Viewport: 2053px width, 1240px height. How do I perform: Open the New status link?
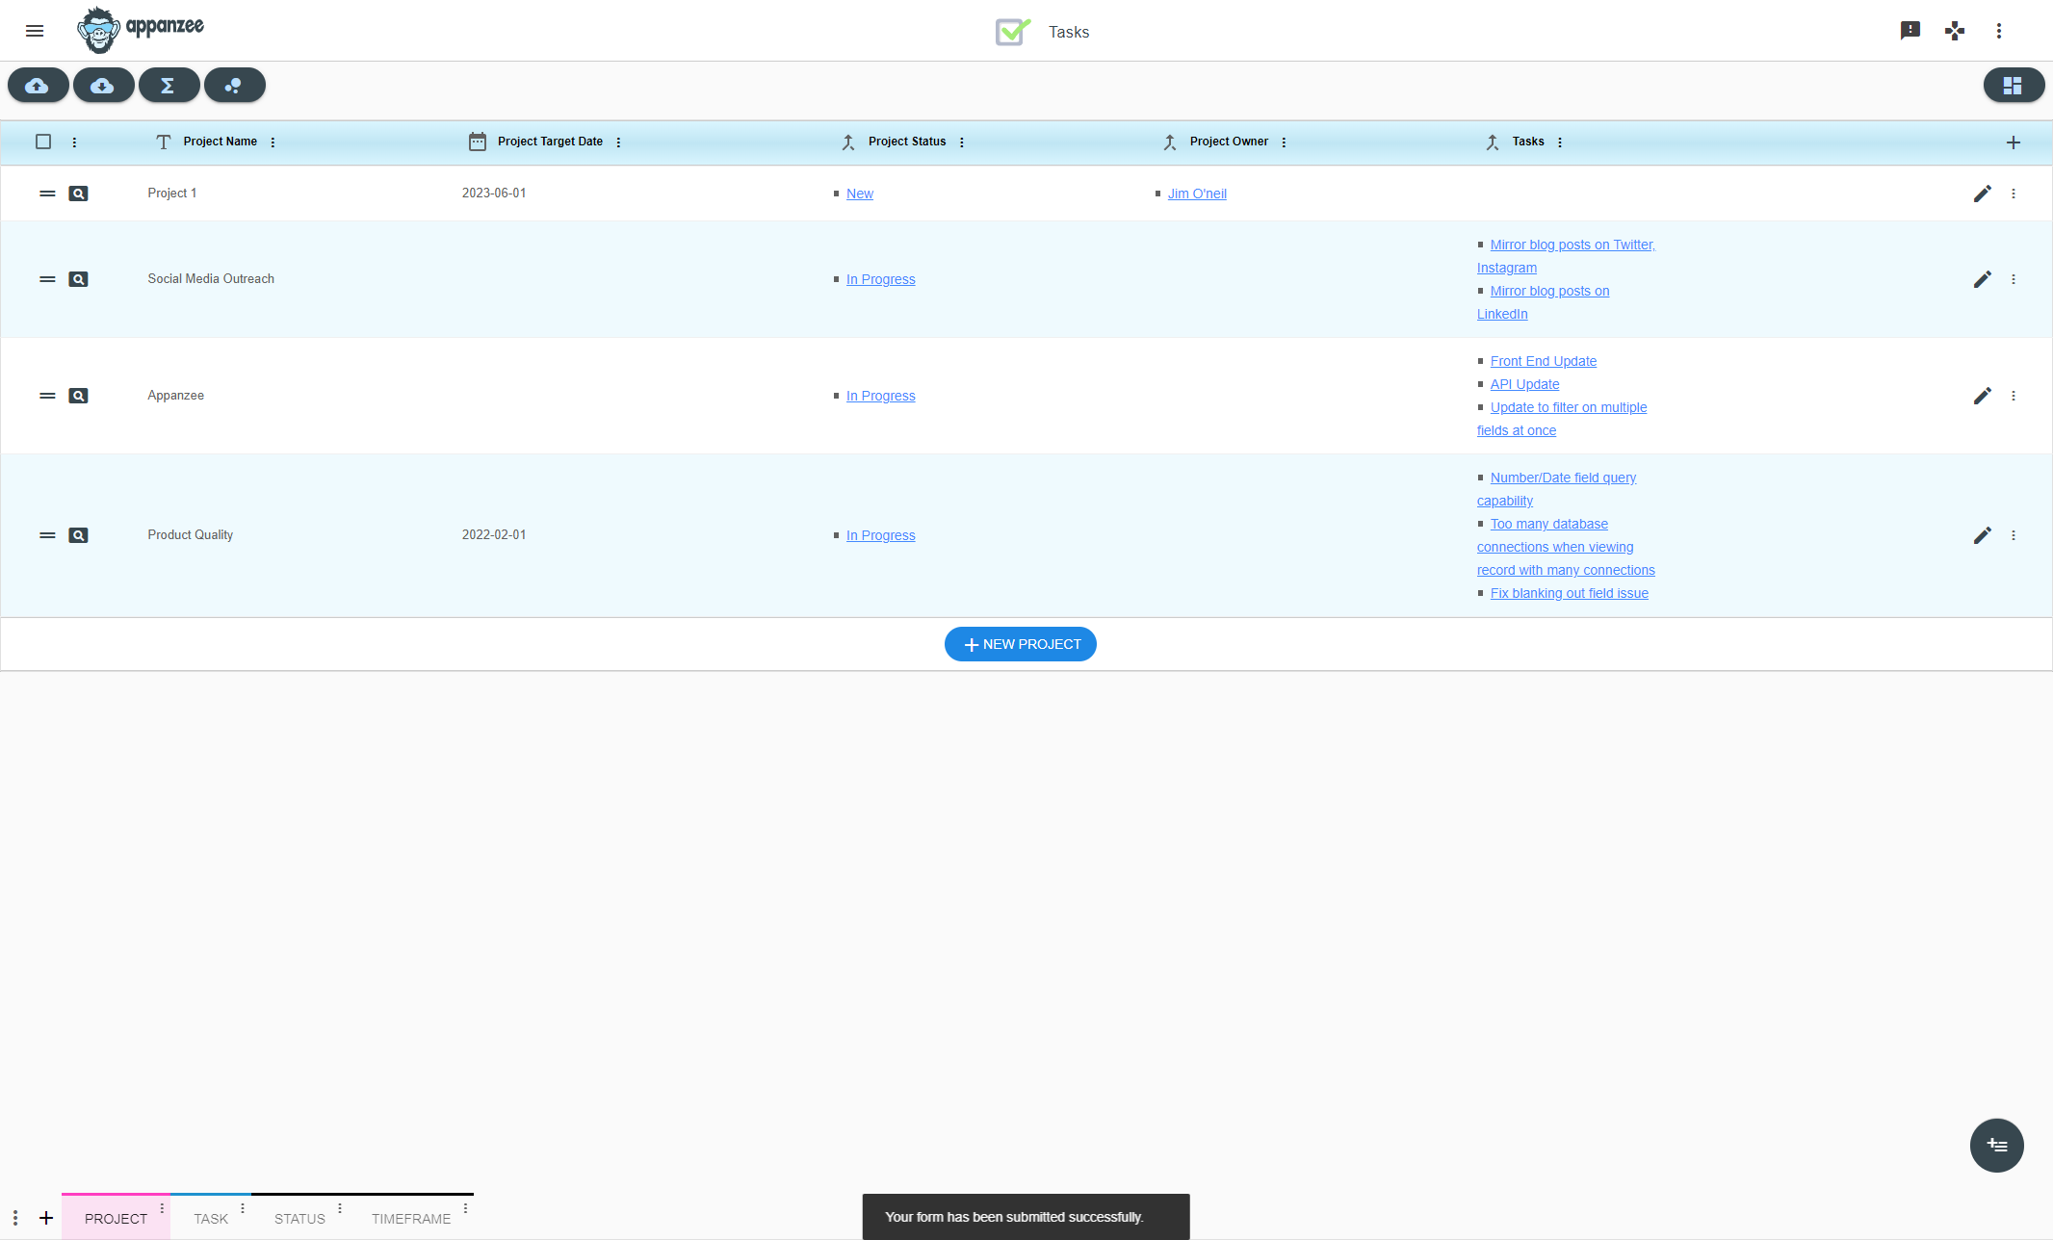(860, 194)
